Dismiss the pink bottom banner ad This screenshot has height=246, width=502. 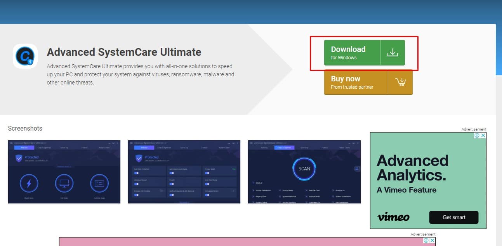click(432, 241)
